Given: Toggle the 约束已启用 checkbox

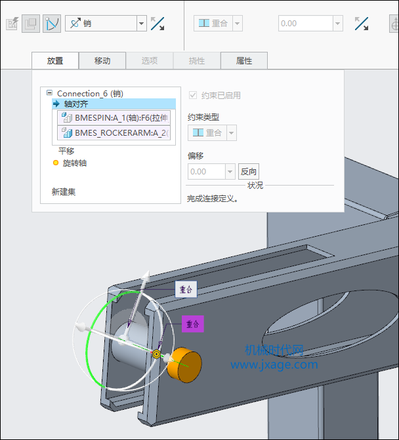Looking at the screenshot, I should point(193,95).
